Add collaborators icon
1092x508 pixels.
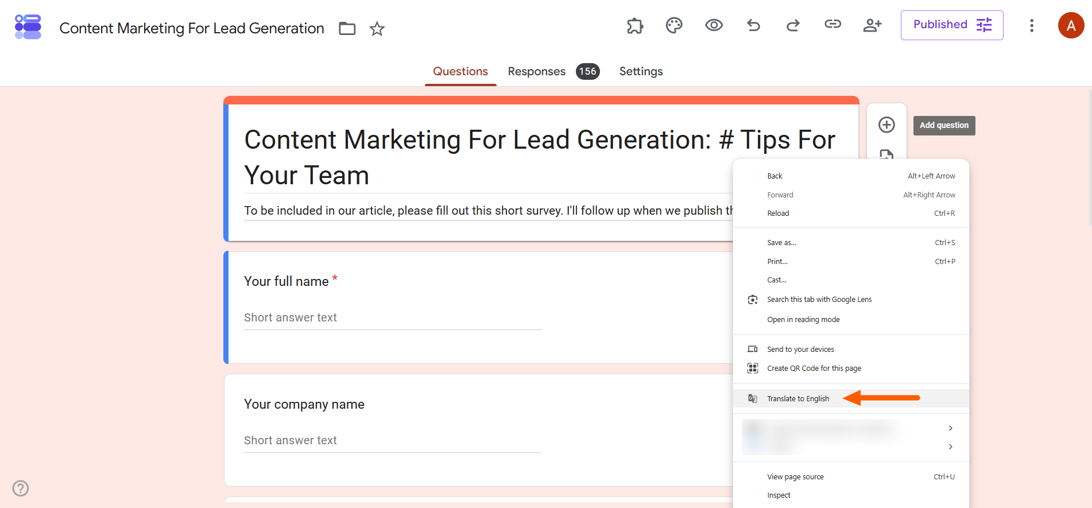[872, 25]
